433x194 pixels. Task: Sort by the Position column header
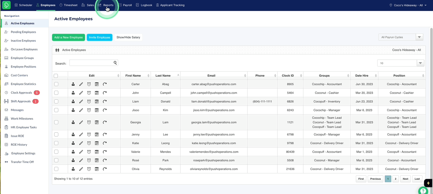[x=402, y=75]
